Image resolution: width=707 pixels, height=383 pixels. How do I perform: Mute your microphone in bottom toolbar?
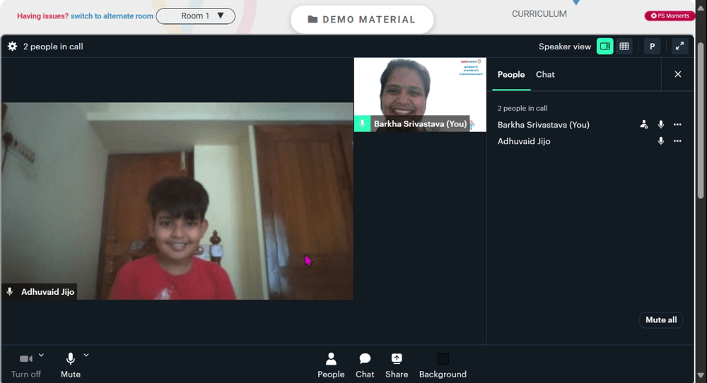[70, 365]
